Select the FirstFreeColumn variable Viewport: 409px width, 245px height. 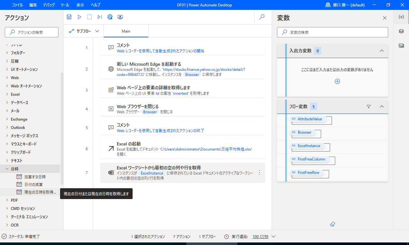310,159
